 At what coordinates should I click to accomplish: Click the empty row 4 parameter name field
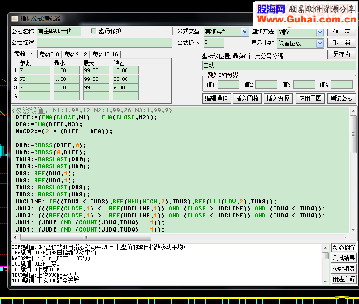[35, 96]
